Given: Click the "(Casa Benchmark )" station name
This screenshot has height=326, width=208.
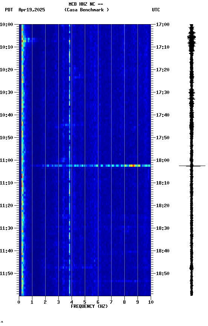Looking at the screenshot, I should pos(87,10).
